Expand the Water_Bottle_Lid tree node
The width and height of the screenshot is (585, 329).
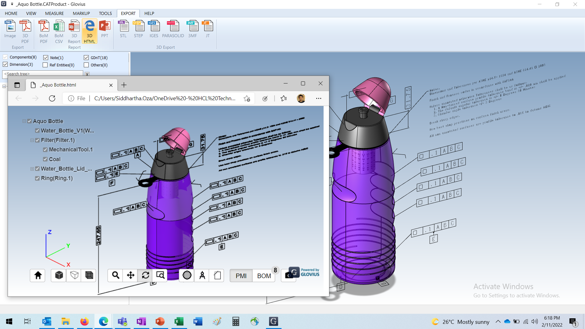coord(32,168)
